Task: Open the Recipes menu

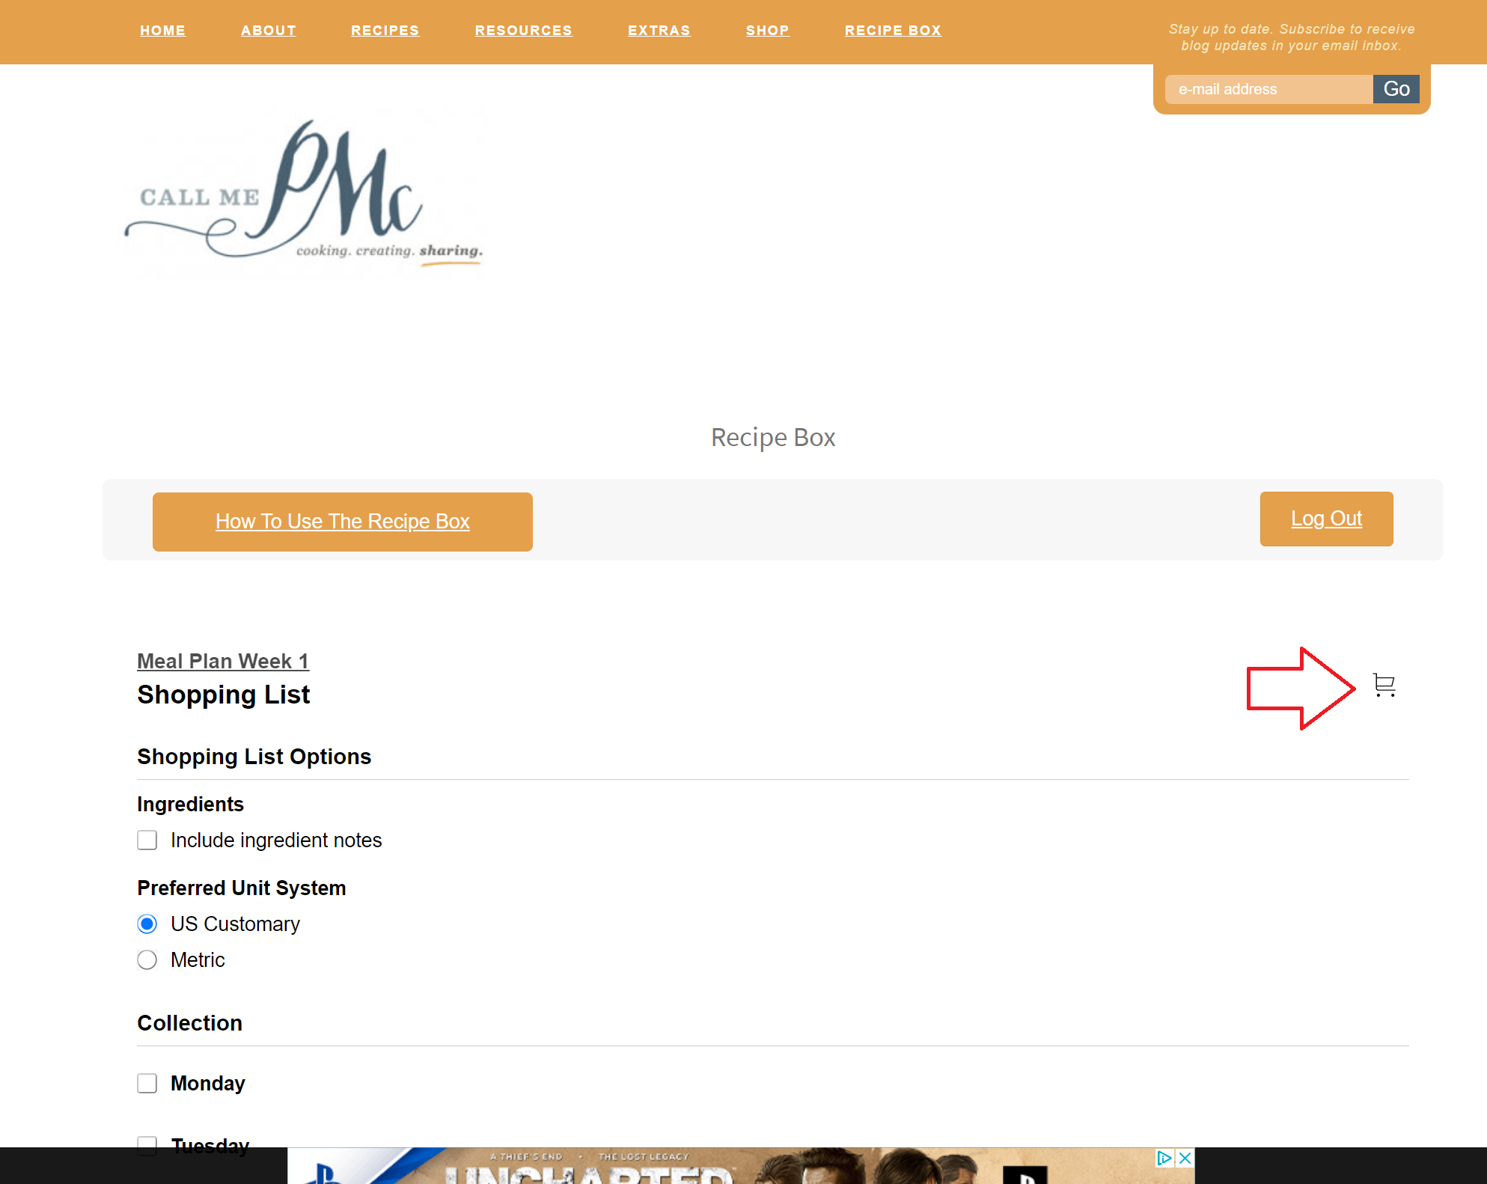Action: coord(384,29)
